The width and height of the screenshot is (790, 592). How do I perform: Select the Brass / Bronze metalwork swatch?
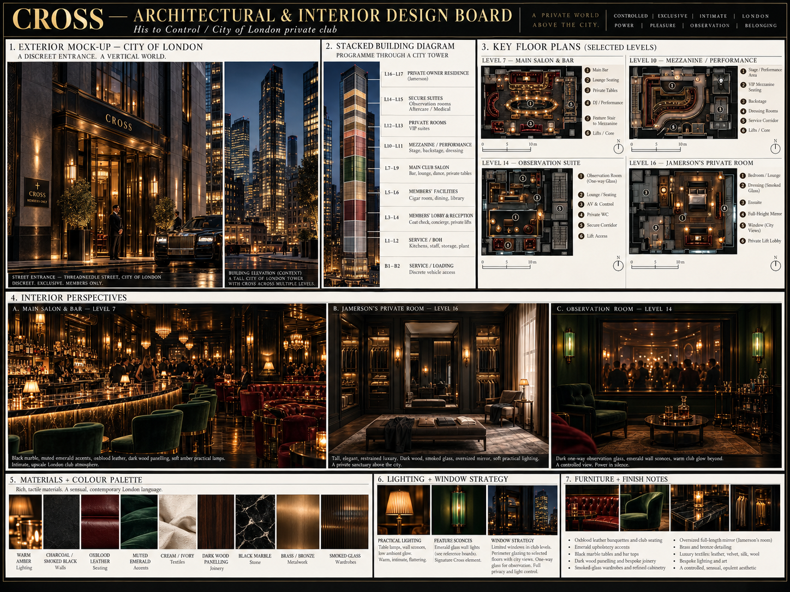click(298, 522)
